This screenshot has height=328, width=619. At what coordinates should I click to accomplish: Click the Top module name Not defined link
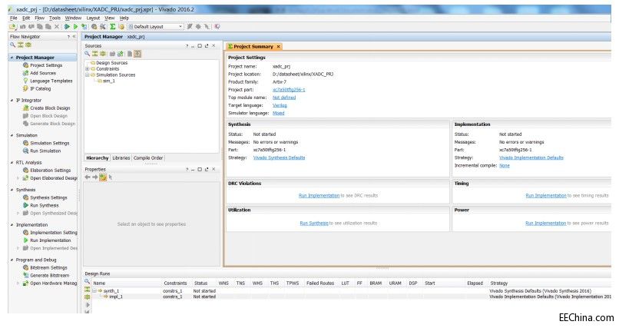[284, 98]
